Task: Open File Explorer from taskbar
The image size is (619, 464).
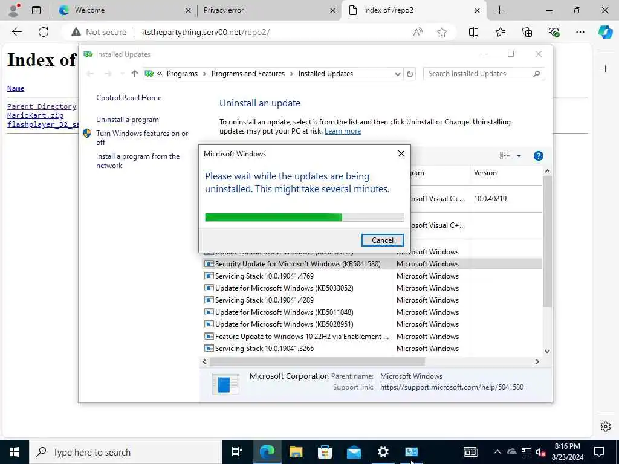Action: point(296,452)
